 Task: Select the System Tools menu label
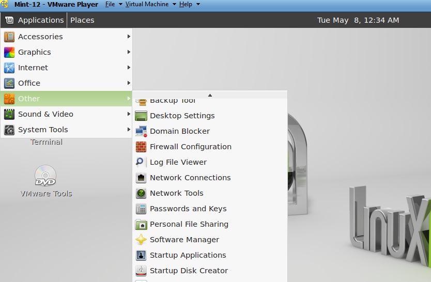43,130
